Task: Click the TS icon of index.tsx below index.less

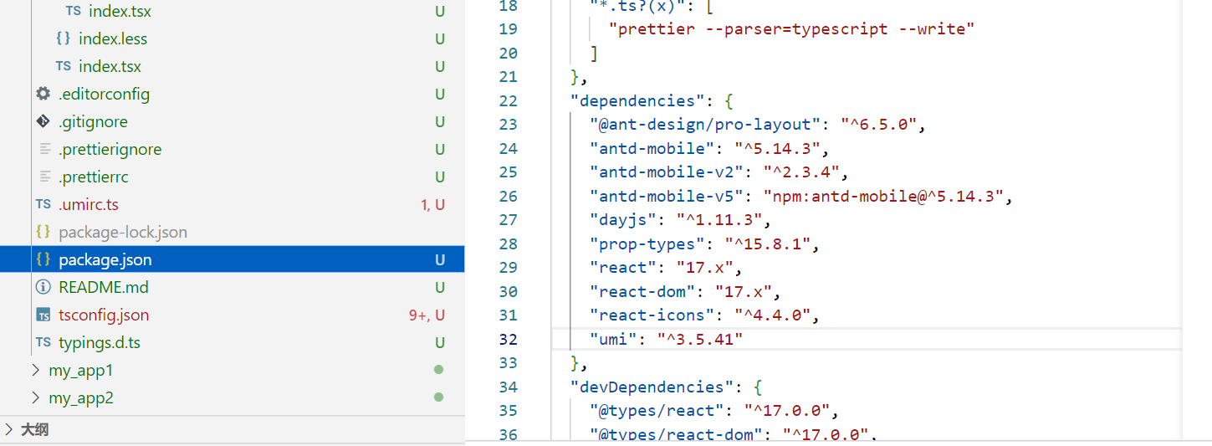Action: tap(63, 66)
